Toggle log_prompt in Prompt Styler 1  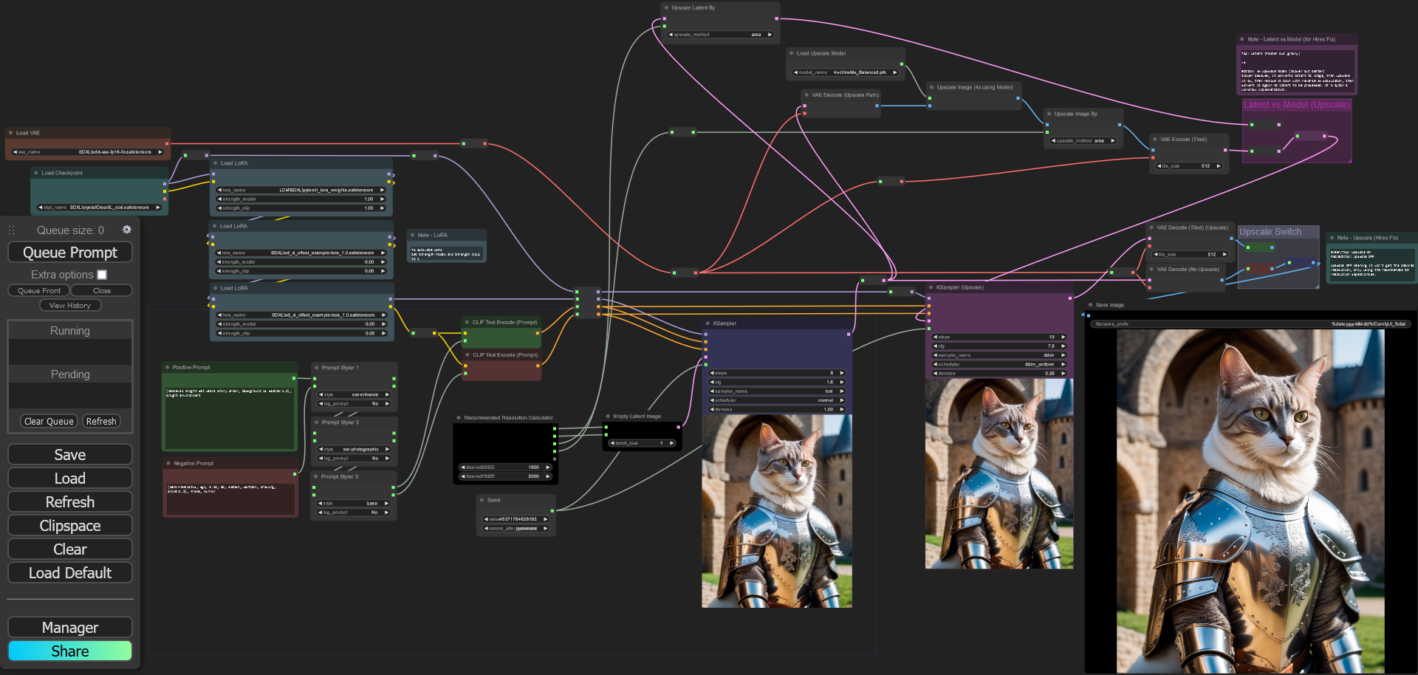pos(354,403)
